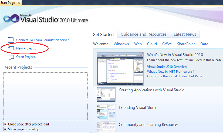Select the SharePoint sub-tab
223x133 pixels.
(186, 44)
